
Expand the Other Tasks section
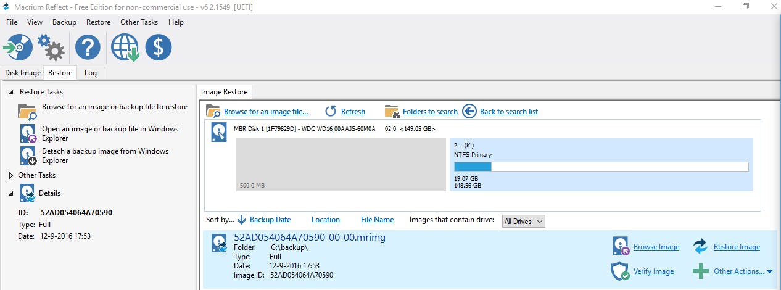[x=11, y=175]
